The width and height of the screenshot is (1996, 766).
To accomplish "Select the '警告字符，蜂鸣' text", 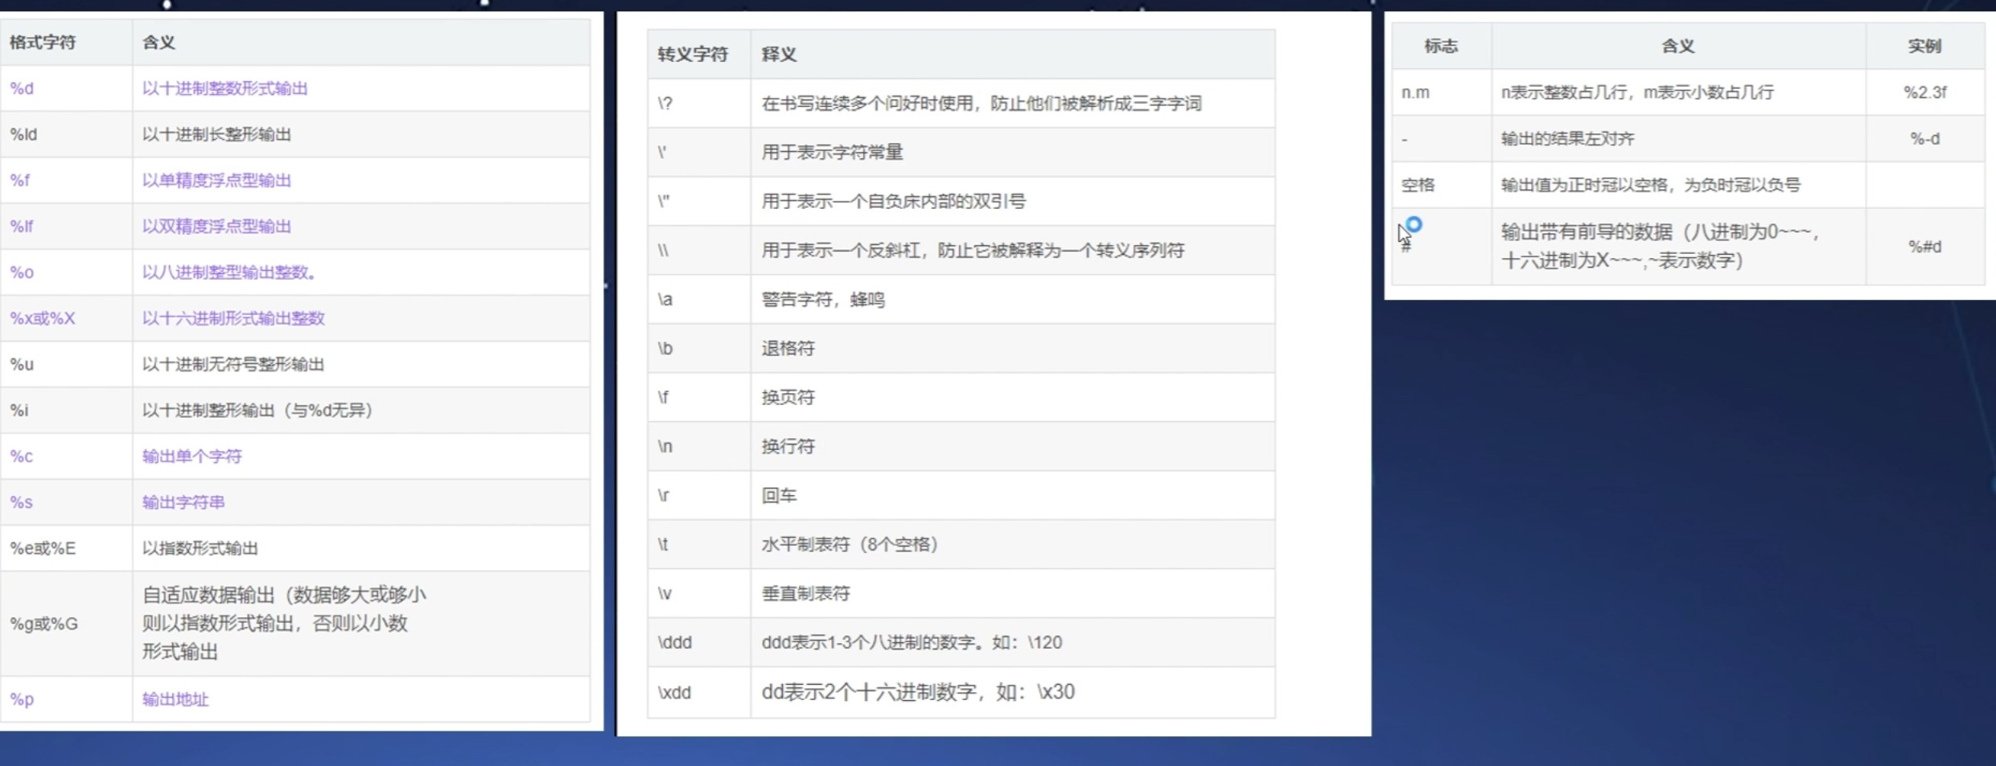I will pos(824,299).
